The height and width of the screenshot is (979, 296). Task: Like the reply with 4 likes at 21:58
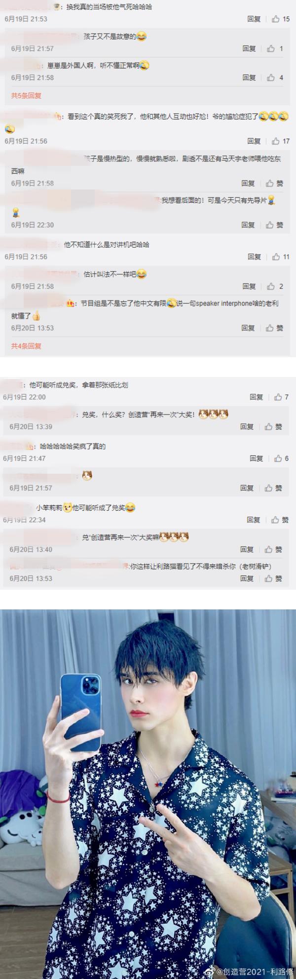(x=275, y=77)
